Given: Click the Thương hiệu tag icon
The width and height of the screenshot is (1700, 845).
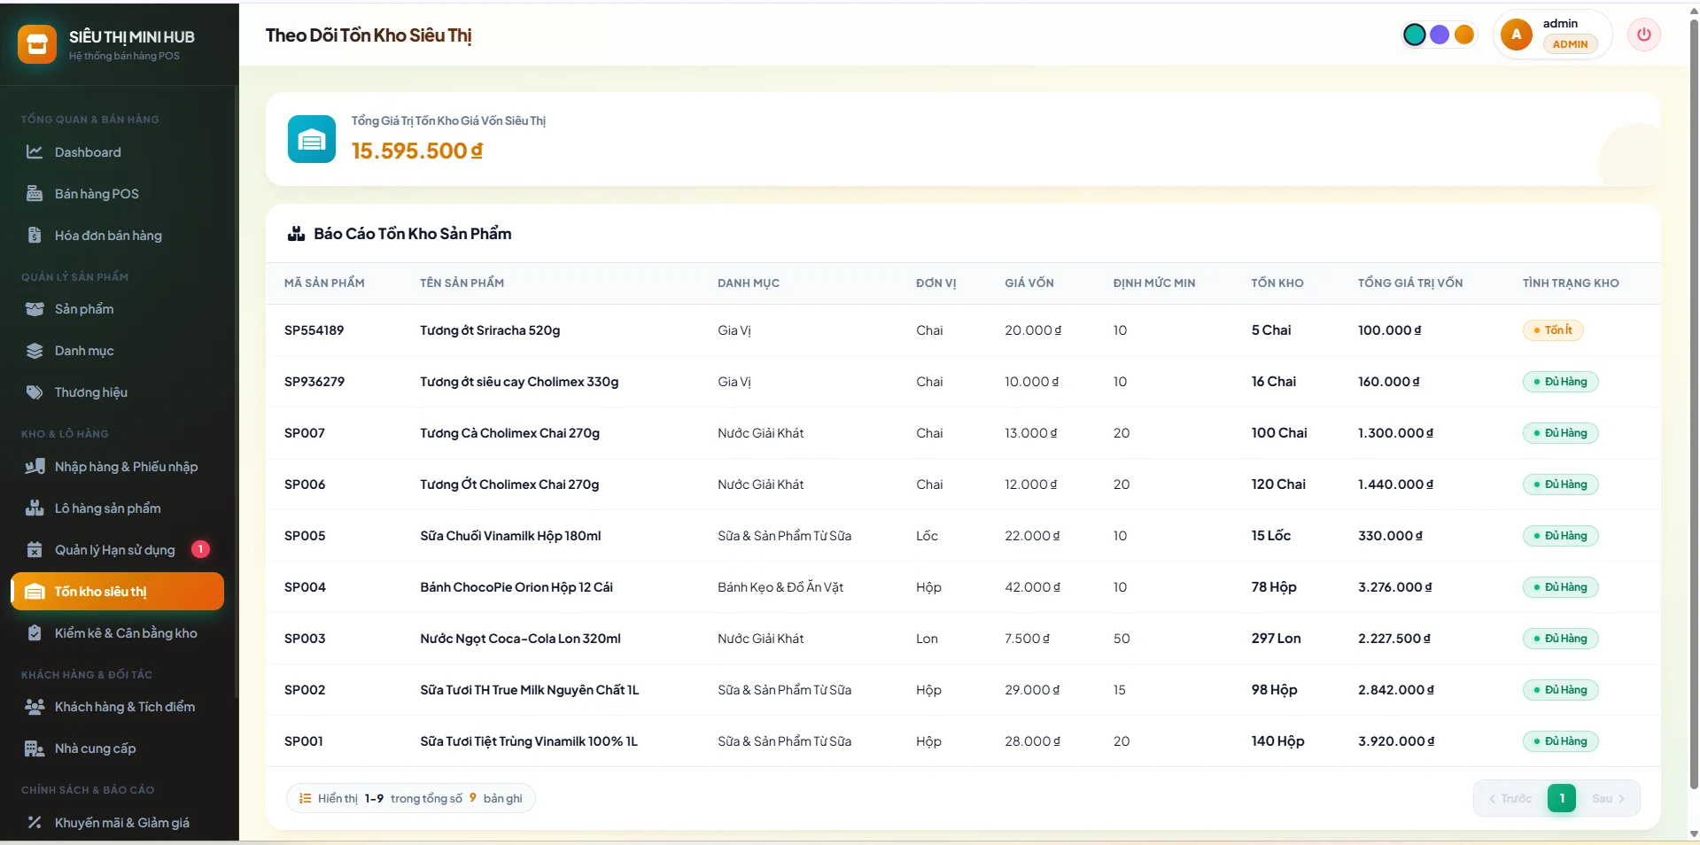Looking at the screenshot, I should (35, 392).
